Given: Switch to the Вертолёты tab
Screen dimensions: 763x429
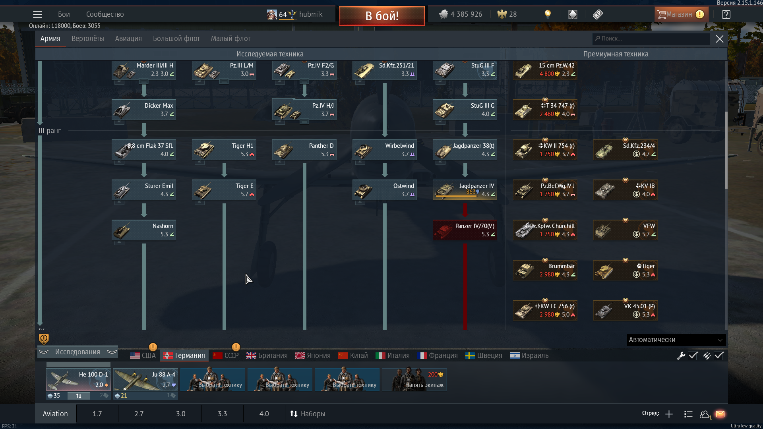Looking at the screenshot, I should (88, 39).
